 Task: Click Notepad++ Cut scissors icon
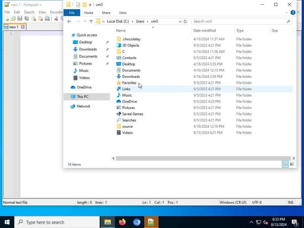(x=56, y=19)
